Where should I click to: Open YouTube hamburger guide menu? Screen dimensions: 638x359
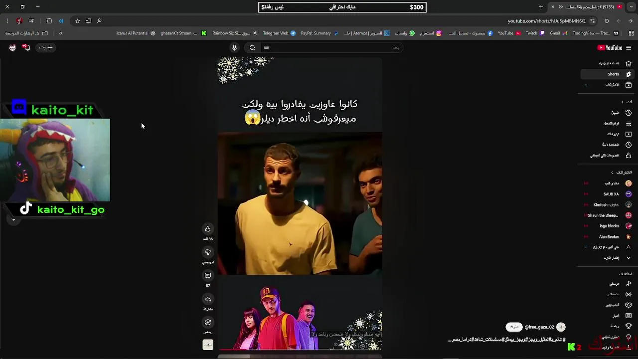click(629, 48)
